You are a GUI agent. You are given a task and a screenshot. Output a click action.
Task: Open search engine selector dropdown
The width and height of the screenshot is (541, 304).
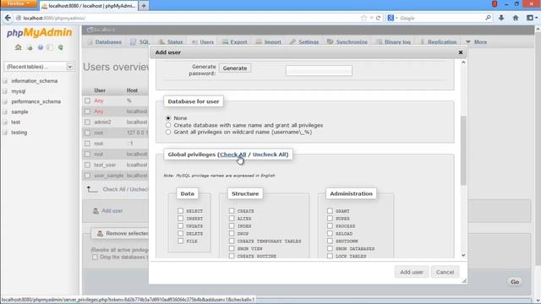click(392, 18)
